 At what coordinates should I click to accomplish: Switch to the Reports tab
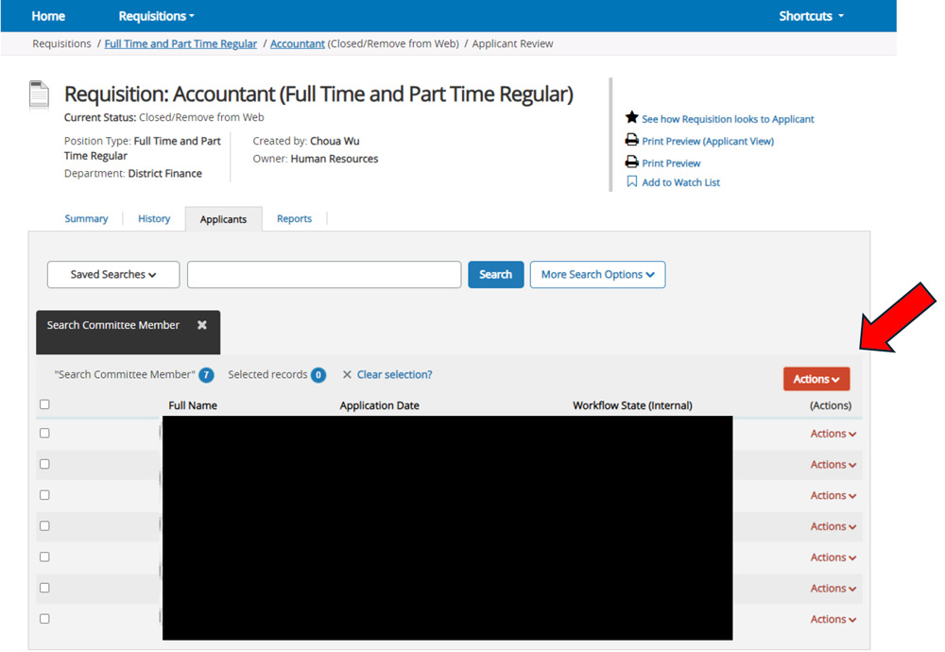(294, 218)
